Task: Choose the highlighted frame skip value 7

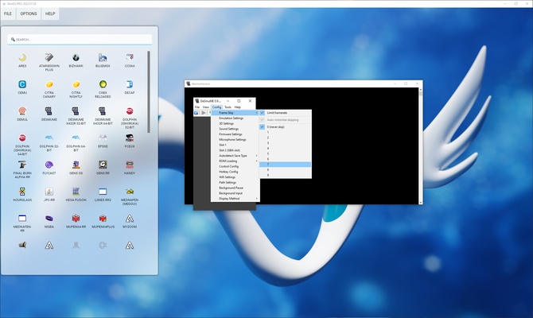Action: tap(286, 165)
